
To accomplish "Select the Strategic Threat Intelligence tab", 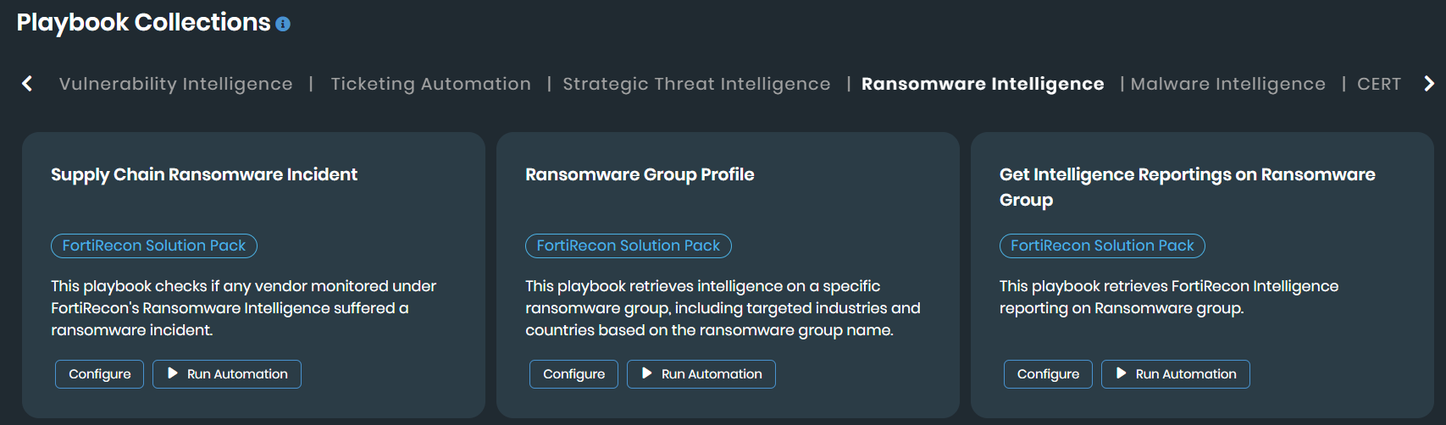I will pos(696,84).
